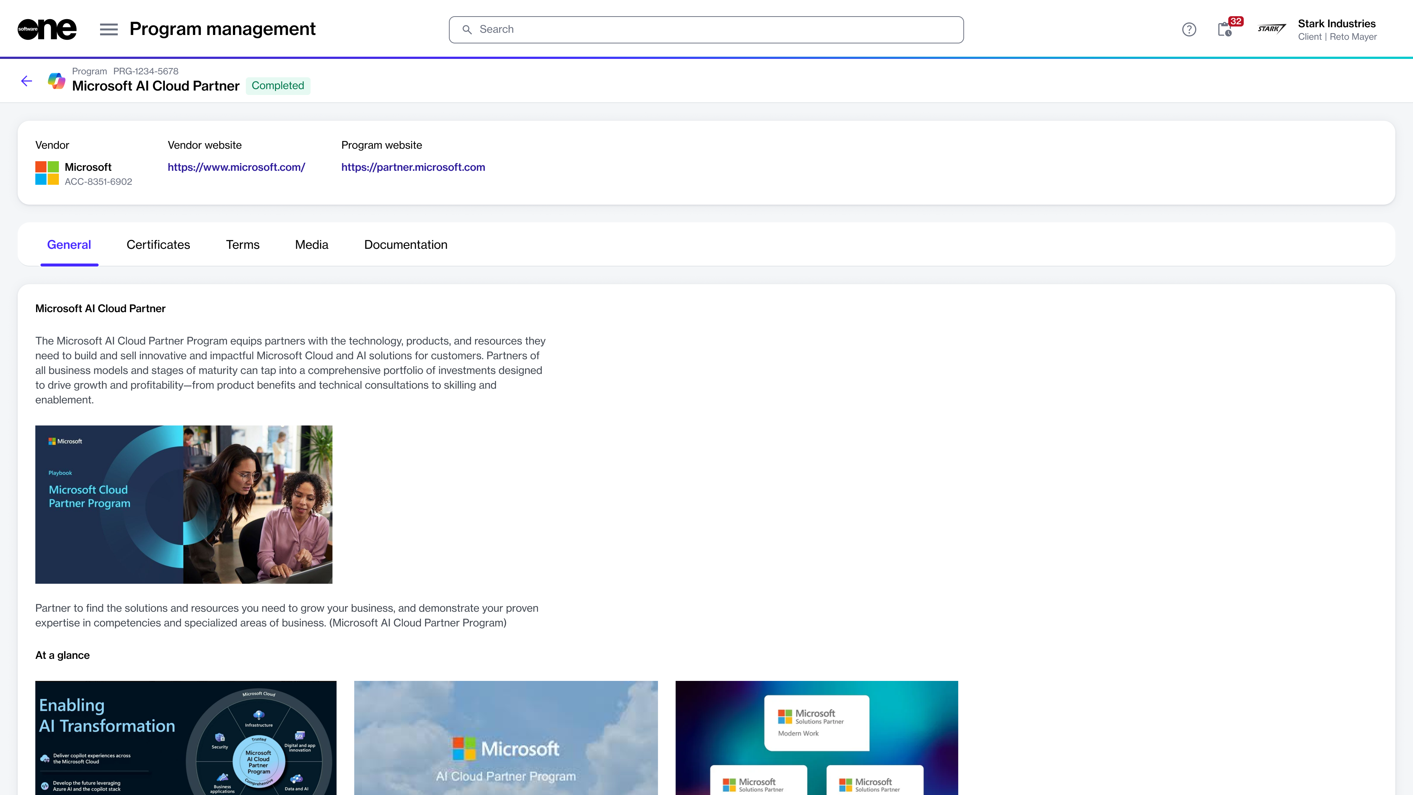The image size is (1413, 795).
Task: Open the microsoft.com vendor website link
Action: (x=236, y=167)
